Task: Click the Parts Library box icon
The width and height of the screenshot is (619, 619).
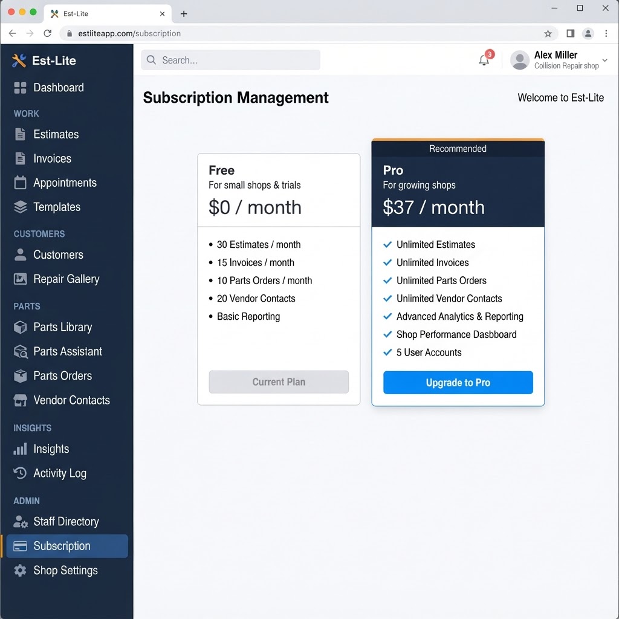Action: coord(20,327)
